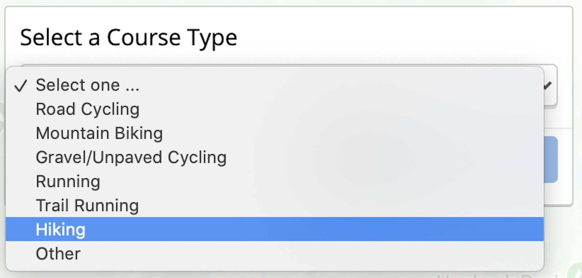Select the highlighted Hiking option
This screenshot has height=278, width=582.
pyautogui.click(x=60, y=229)
